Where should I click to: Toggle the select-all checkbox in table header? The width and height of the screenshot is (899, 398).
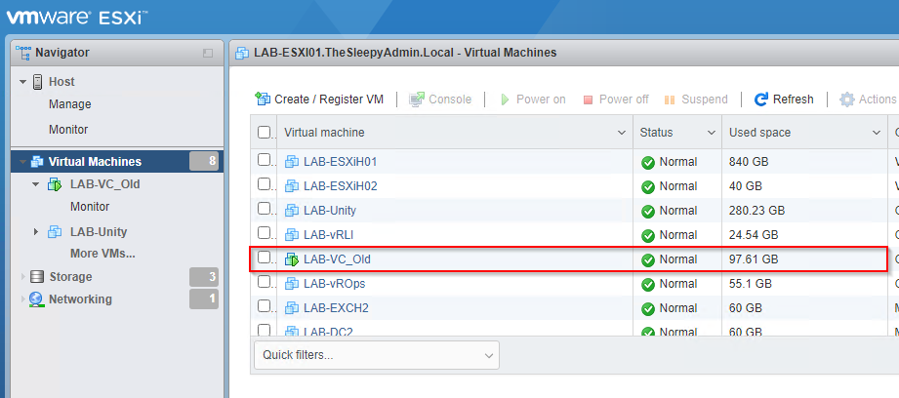[x=264, y=133]
